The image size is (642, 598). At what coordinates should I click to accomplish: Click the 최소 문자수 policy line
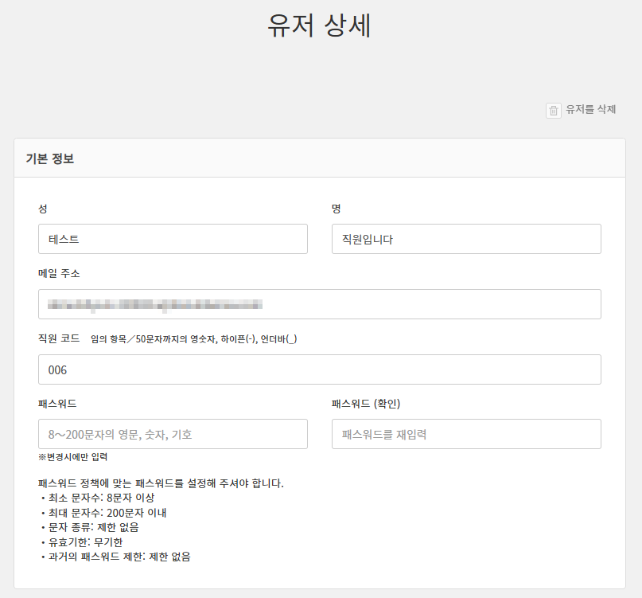100,498
